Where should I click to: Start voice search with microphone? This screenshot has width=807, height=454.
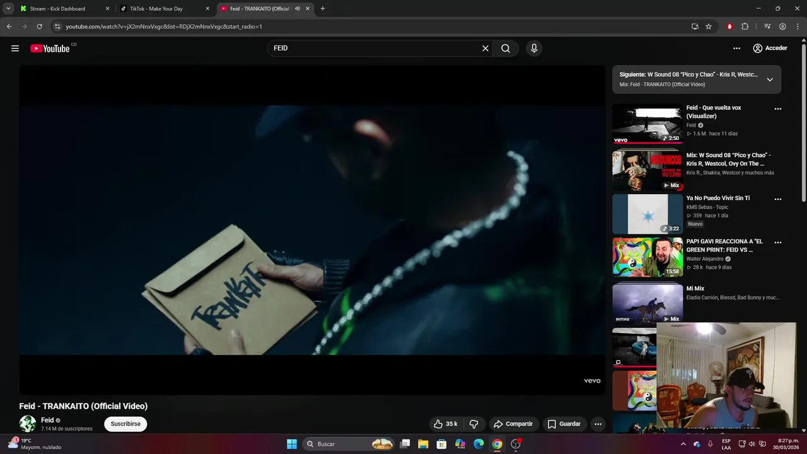(x=534, y=49)
